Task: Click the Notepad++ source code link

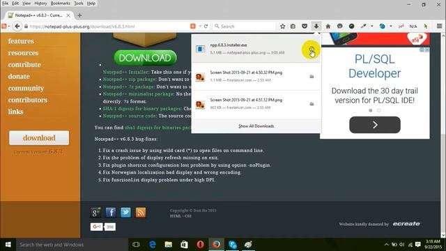Action: (130, 116)
